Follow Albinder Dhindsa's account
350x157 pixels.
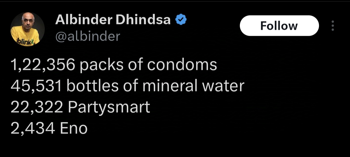click(279, 26)
